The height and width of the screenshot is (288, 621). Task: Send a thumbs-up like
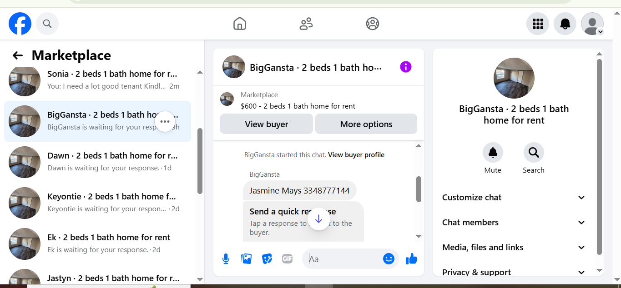point(411,259)
